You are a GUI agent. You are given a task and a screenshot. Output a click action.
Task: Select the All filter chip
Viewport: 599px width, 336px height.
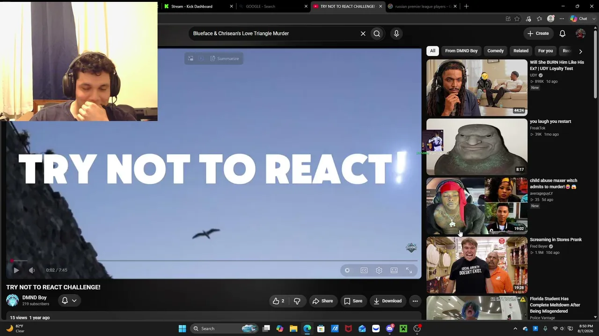tap(433, 51)
